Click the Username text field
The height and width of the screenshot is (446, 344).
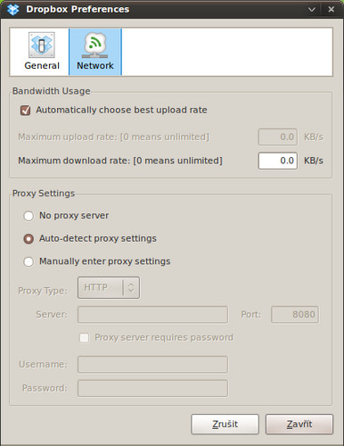coord(152,365)
